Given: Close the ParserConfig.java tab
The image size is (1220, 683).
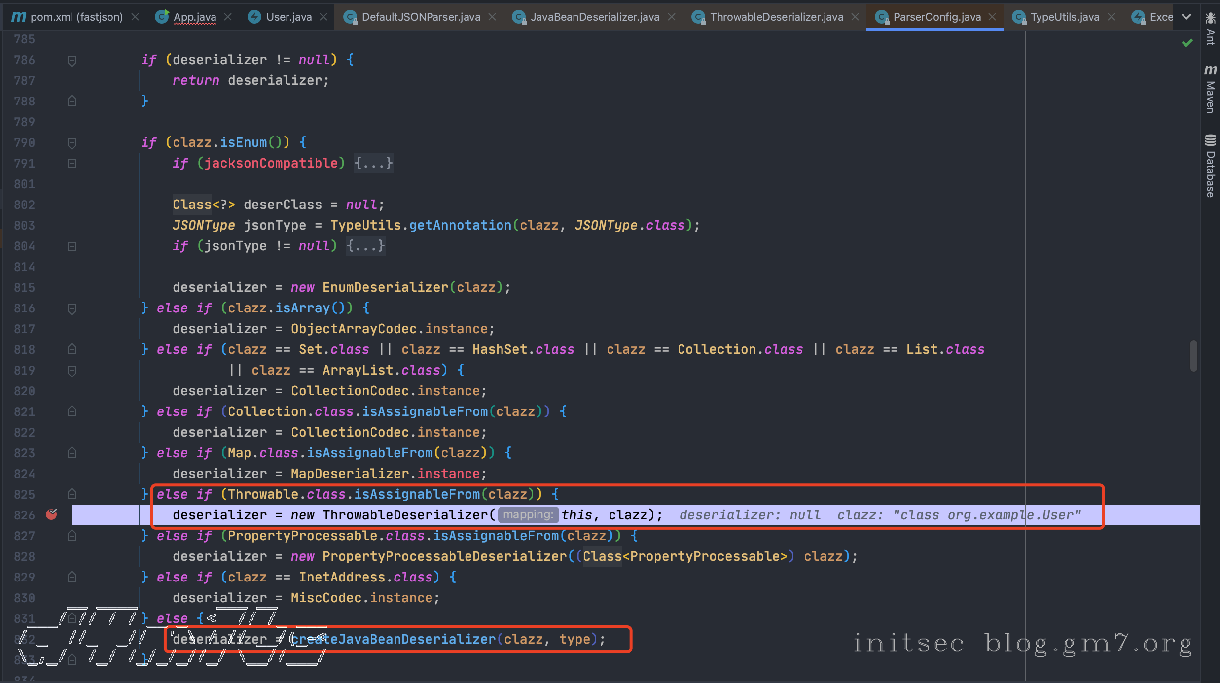Looking at the screenshot, I should tap(993, 17).
